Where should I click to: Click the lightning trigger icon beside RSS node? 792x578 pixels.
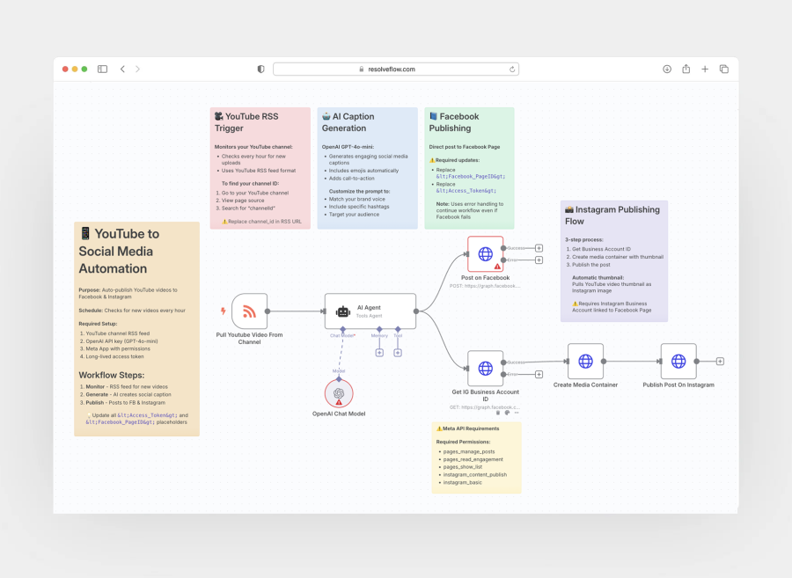[223, 311]
